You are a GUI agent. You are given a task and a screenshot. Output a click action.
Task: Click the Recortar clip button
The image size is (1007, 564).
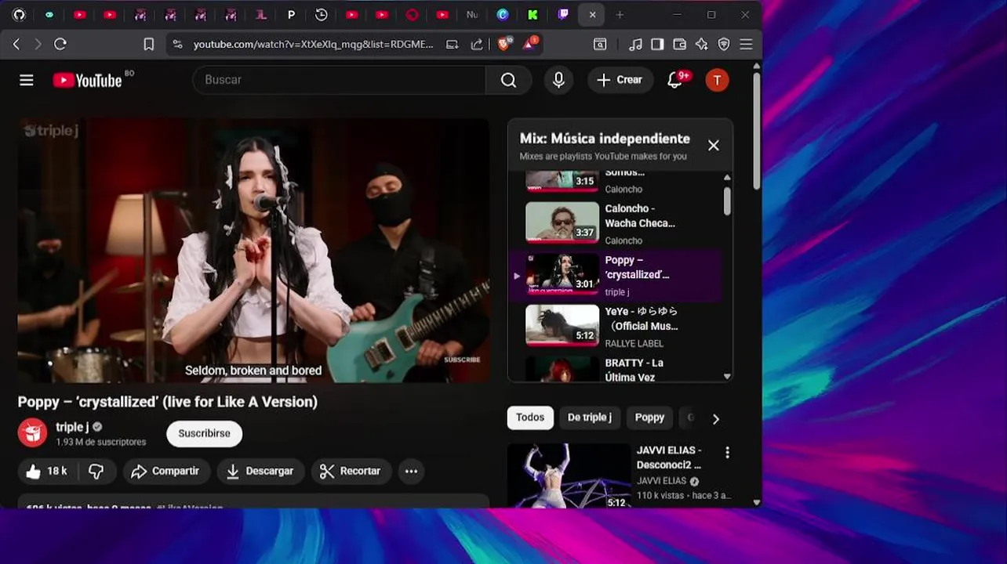[x=350, y=471]
